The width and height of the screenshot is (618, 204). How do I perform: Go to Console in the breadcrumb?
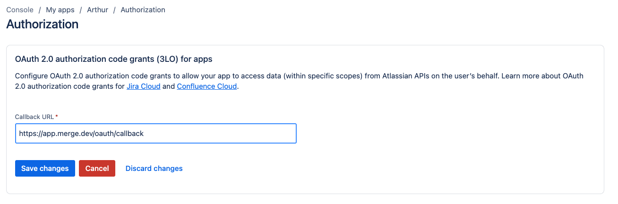[20, 9]
